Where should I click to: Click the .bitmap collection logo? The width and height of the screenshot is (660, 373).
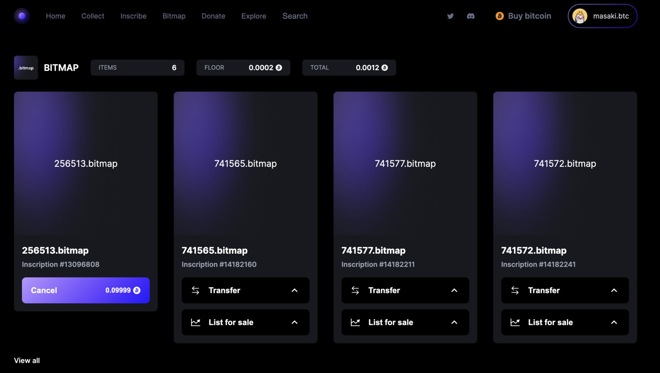26,68
